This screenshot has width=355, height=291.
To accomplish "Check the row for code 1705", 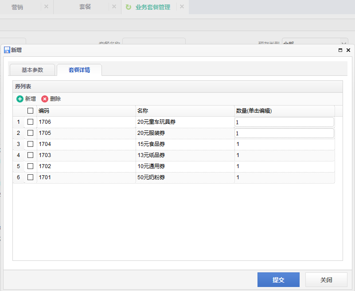I will click(30, 133).
